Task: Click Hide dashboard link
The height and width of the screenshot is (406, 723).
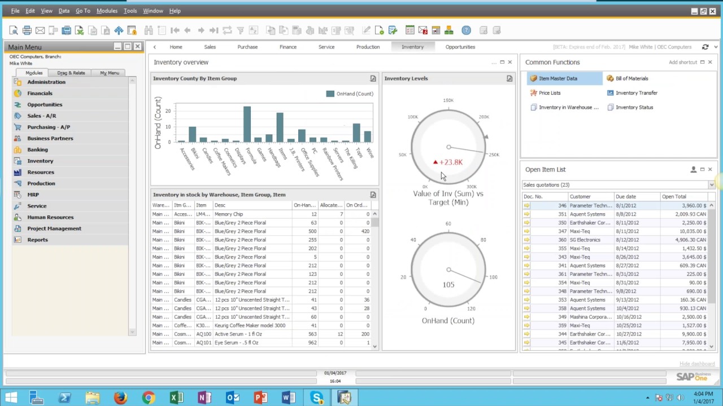Action: 697,364
